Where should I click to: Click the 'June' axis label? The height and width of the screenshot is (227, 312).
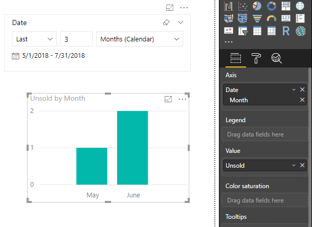(x=133, y=195)
